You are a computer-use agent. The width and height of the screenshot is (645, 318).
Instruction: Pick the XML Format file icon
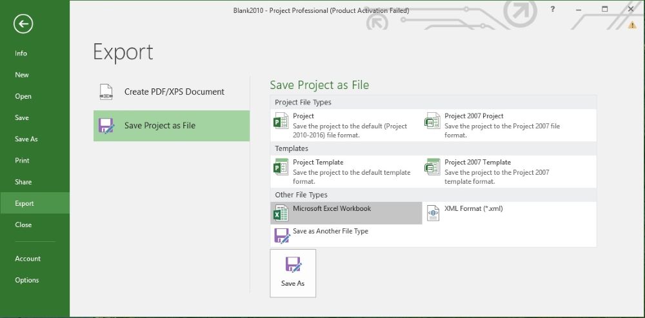(433, 214)
